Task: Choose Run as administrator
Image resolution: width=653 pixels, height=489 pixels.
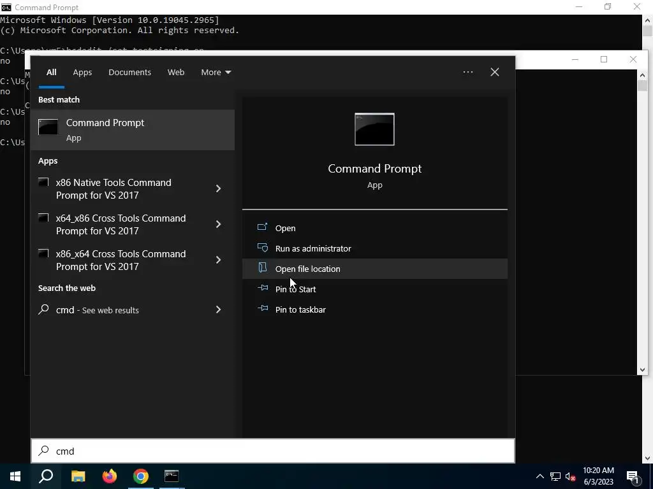Action: click(375, 249)
